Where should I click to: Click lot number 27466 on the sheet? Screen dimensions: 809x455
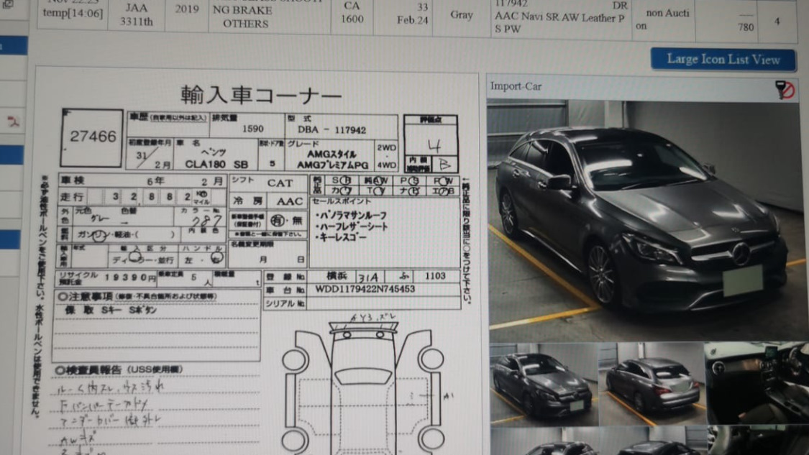(x=93, y=137)
